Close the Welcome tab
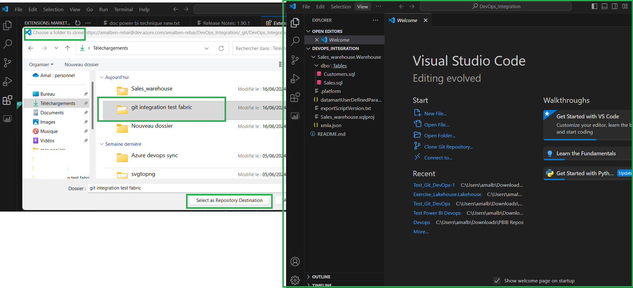Screen dimensions: 633x288 tap(426, 20)
